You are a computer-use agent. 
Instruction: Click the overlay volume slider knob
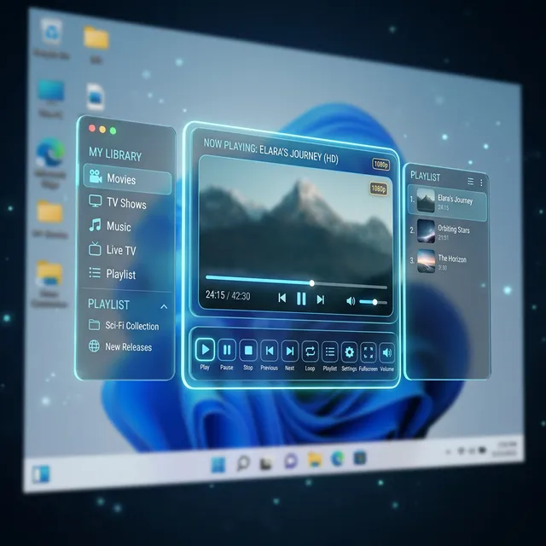[375, 302]
